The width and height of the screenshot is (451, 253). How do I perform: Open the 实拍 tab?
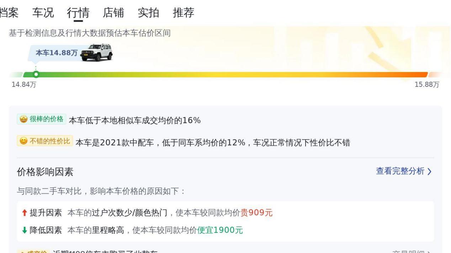148,13
